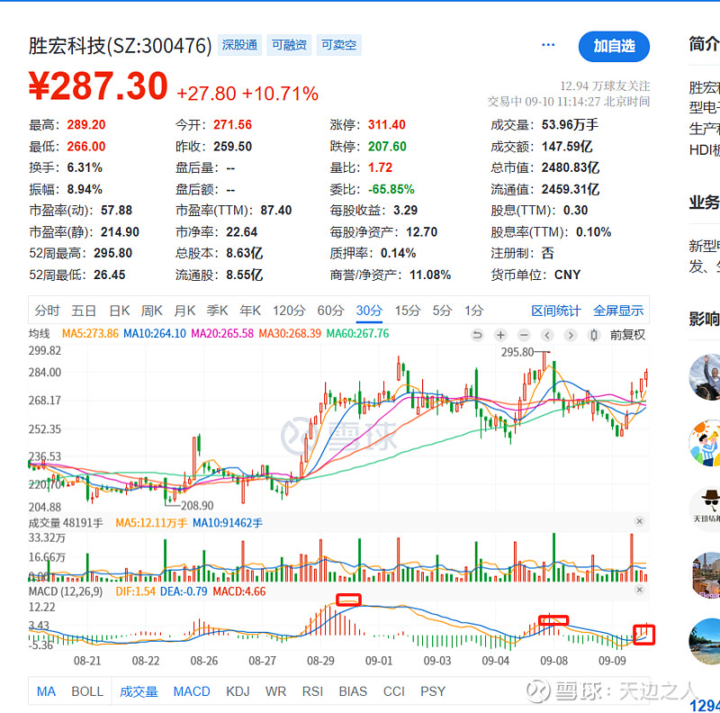Image resolution: width=720 pixels, height=713 pixels.
Task: Open 区间统计 range statistics
Action: pyautogui.click(x=555, y=311)
